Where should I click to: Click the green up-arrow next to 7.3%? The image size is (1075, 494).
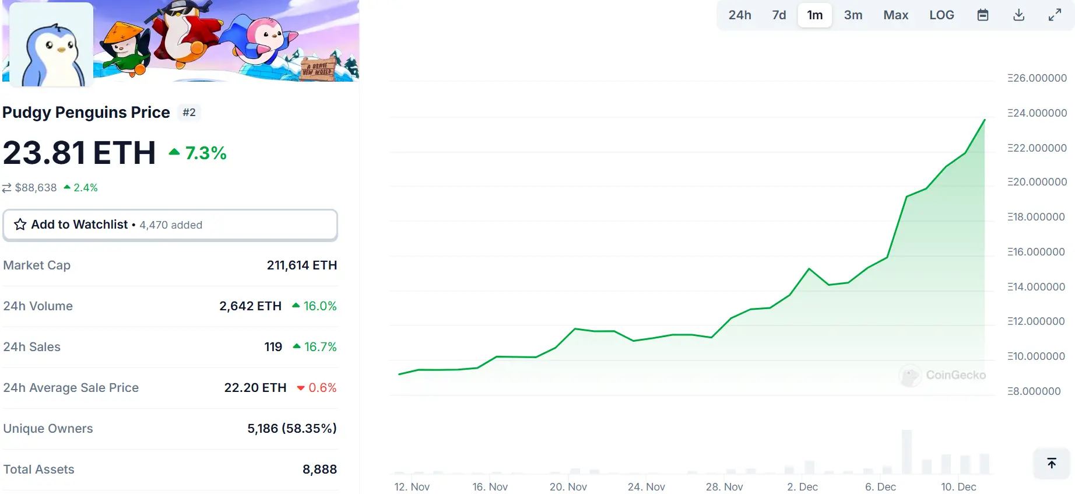coord(174,152)
